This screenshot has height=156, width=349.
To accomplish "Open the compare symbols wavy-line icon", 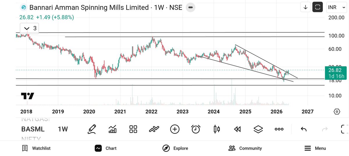I will (154, 129).
